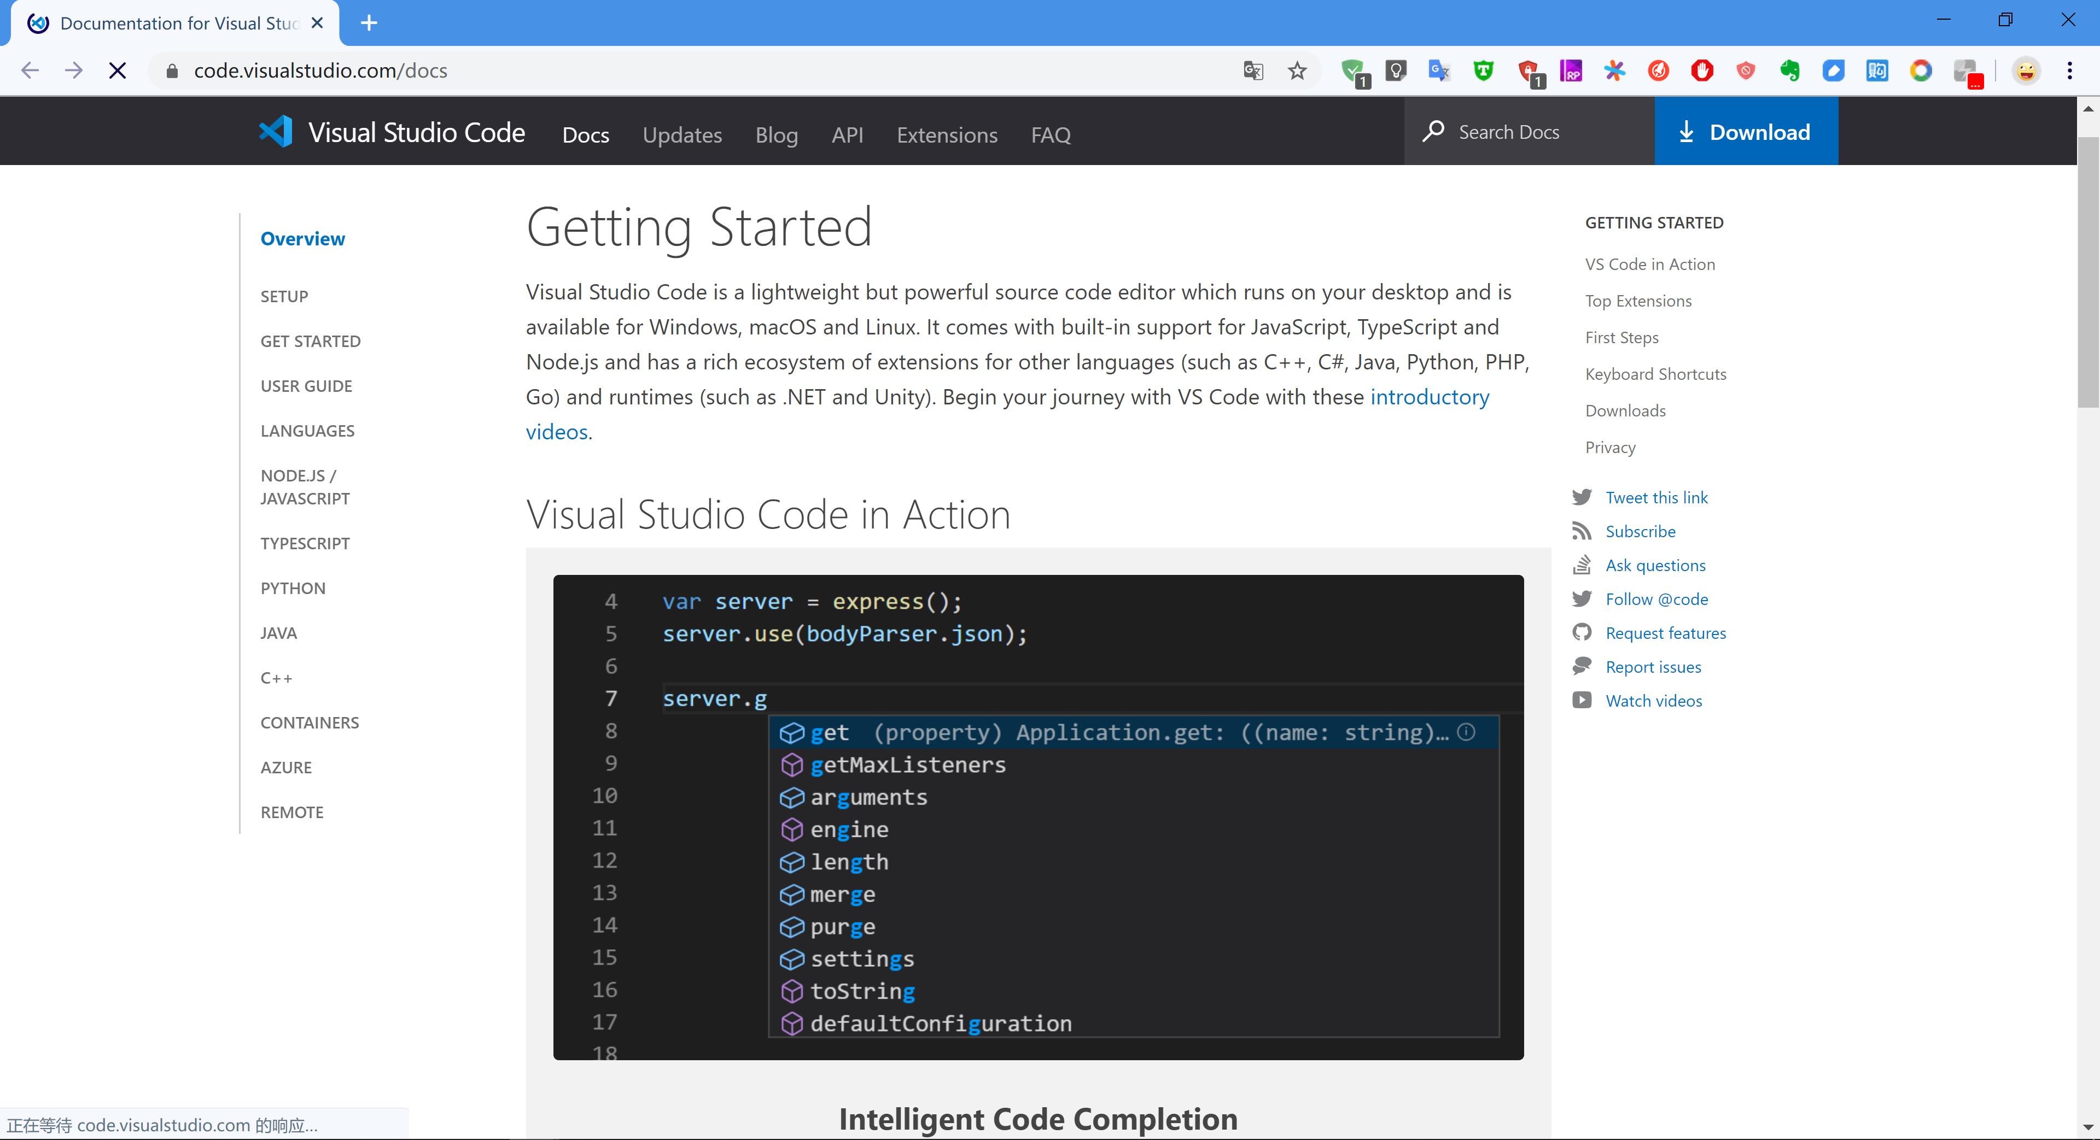2100x1140 pixels.
Task: Follow the introductory videos link
Action: [1429, 397]
